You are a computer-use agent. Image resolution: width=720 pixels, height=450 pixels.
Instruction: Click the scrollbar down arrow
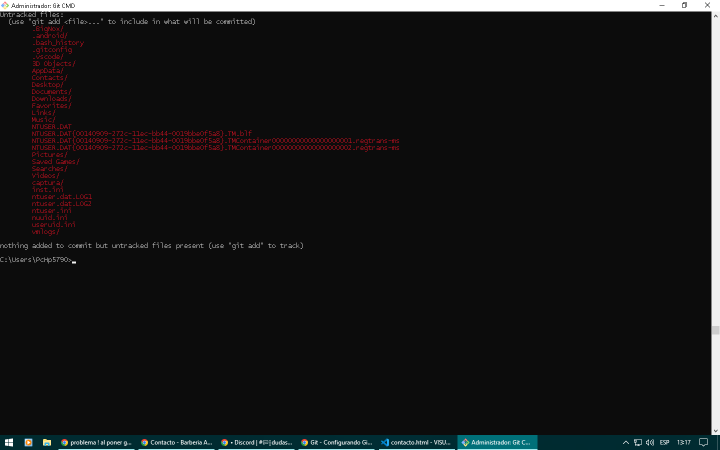coord(715,430)
